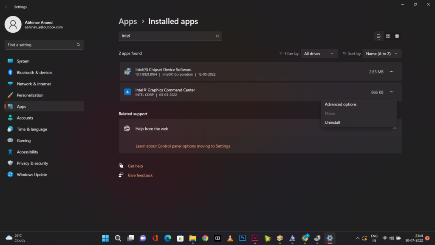The height and width of the screenshot is (245, 435).
Task: Open Google Chrome from the taskbar
Action: pyautogui.click(x=205, y=238)
